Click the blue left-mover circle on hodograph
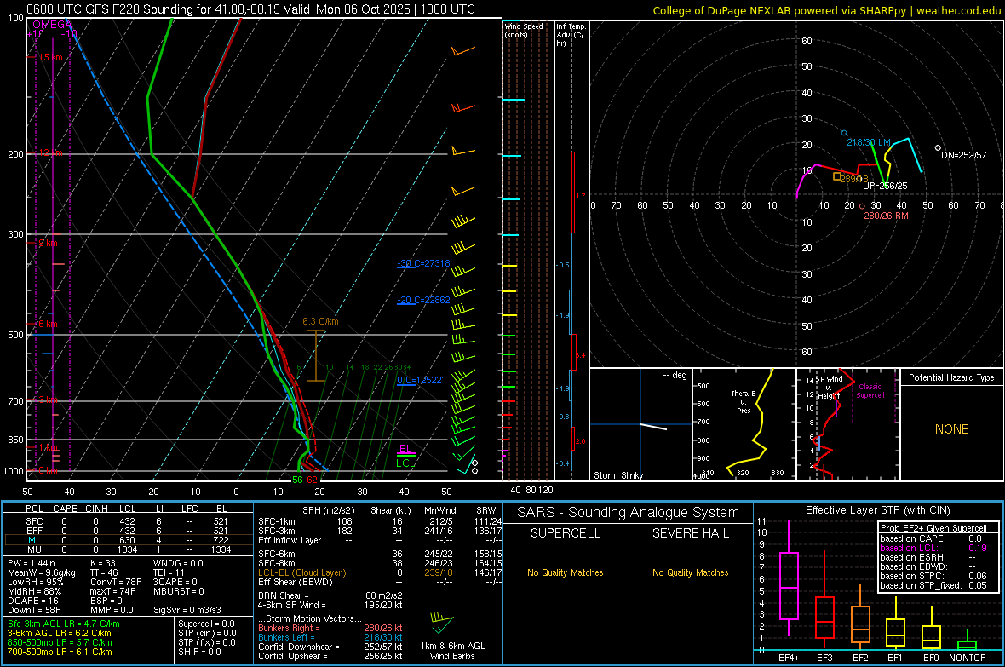The height and width of the screenshot is (667, 1005). (844, 133)
